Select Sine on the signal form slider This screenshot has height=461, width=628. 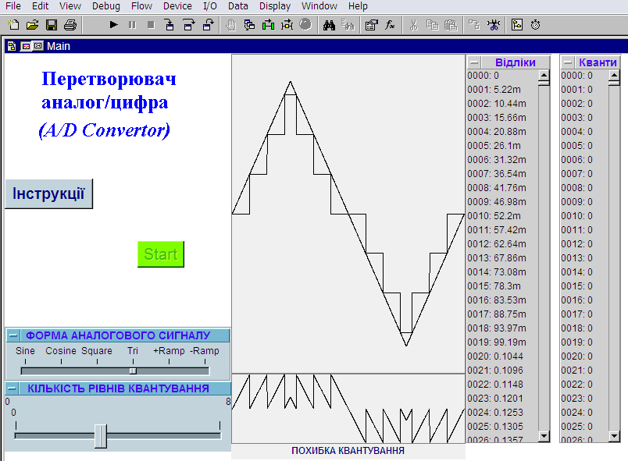tap(25, 351)
